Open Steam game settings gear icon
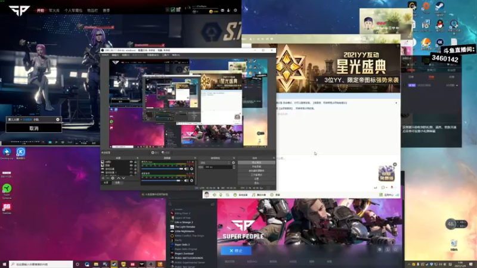The height and width of the screenshot is (268, 477). (380, 250)
